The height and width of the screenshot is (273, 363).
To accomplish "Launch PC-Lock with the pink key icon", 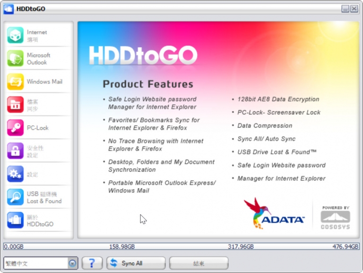I will point(15,128).
